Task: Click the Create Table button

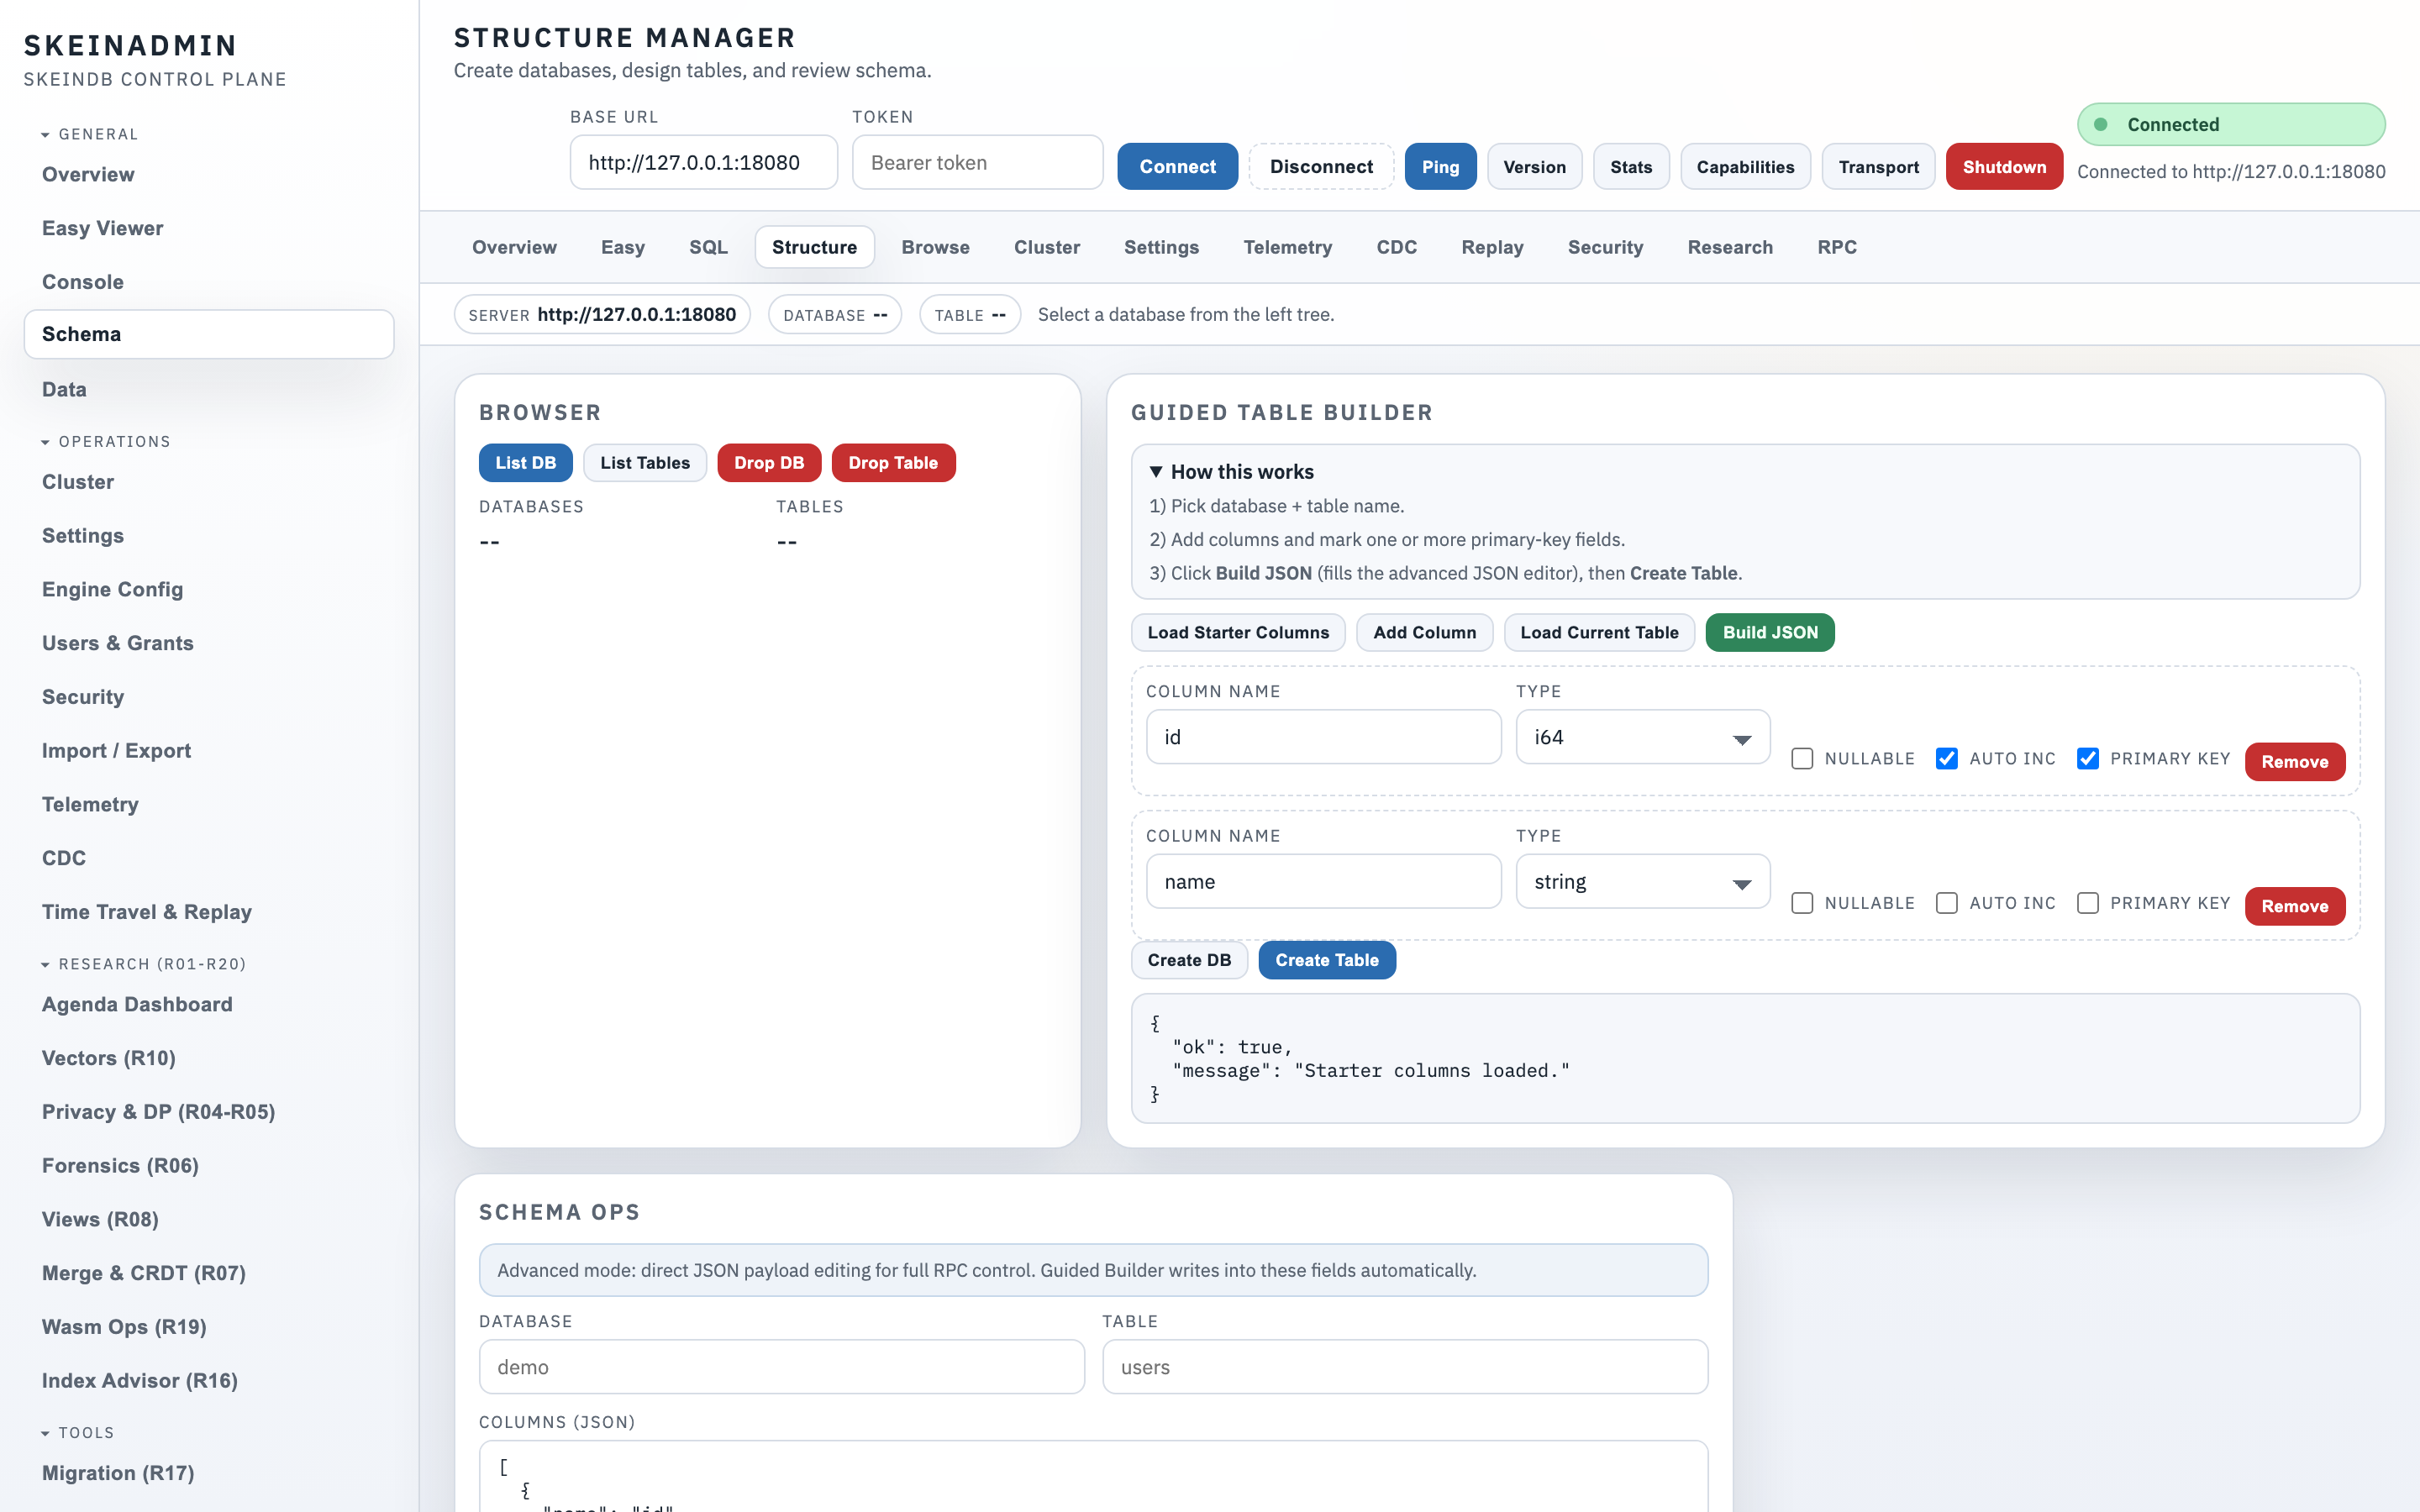Action: click(1327, 960)
